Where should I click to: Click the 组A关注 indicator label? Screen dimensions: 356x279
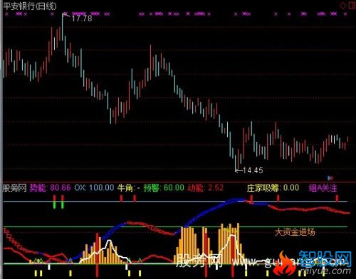[x=323, y=188]
